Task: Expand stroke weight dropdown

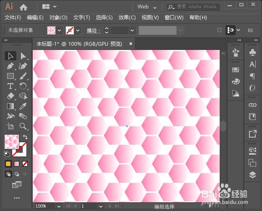Action: pyautogui.click(x=132, y=31)
